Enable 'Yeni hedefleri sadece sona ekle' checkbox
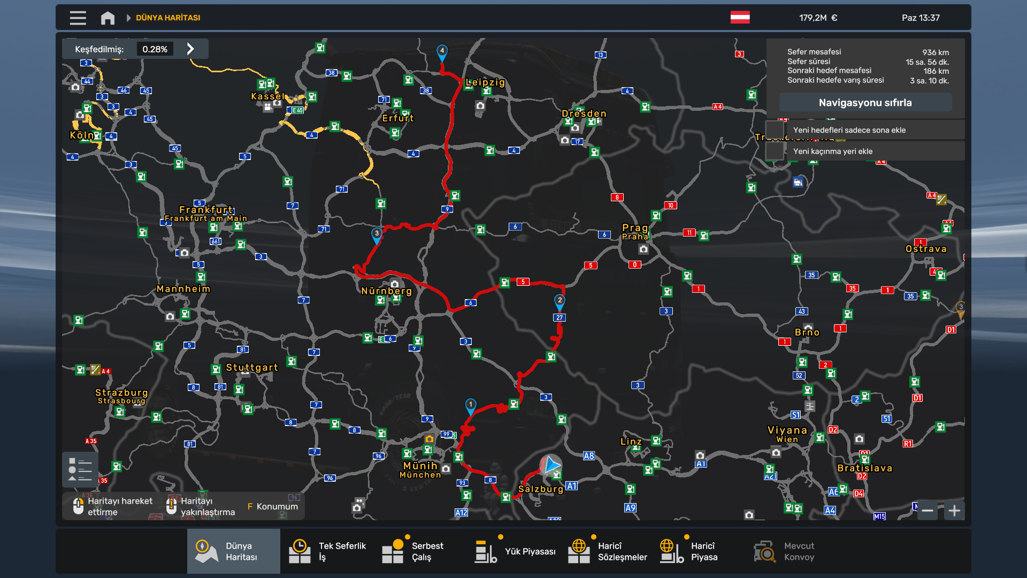This screenshot has width=1027, height=578. 775,130
